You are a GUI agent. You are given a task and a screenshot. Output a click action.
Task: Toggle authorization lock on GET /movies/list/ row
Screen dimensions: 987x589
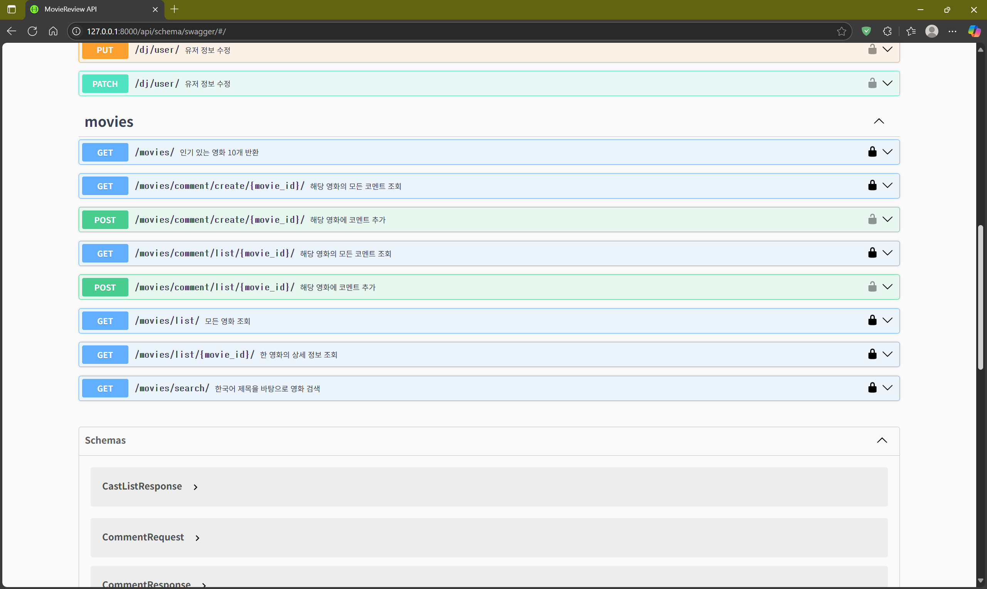tap(872, 320)
